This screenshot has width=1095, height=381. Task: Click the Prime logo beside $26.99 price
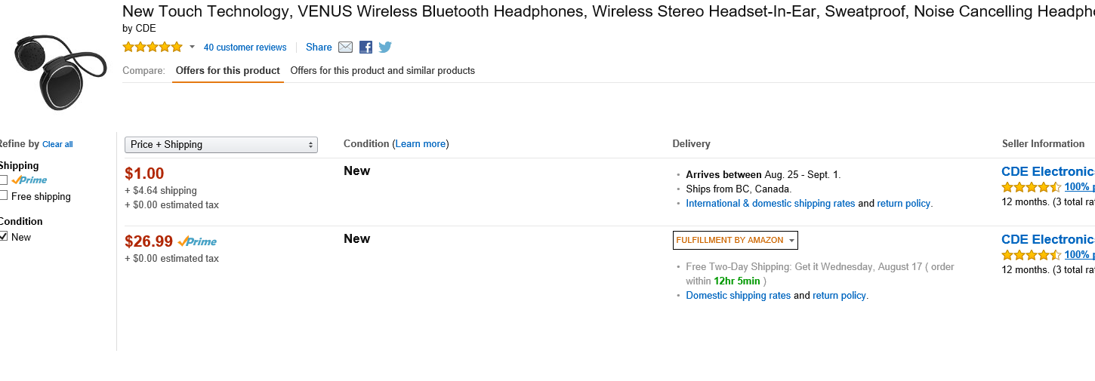(197, 241)
